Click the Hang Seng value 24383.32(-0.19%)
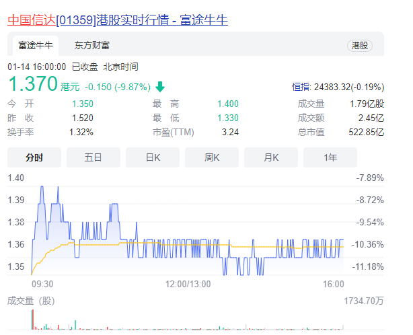 coord(349,87)
